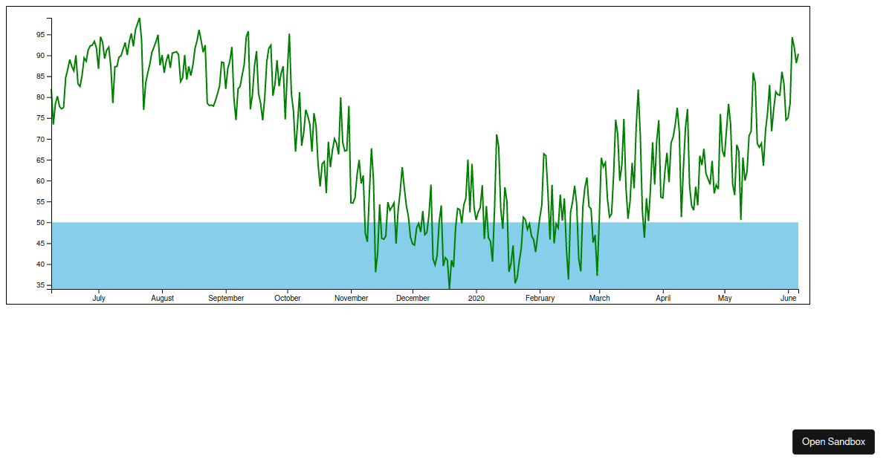892x468 pixels.
Task: Click the 35 label on the y-axis
Action: point(41,285)
